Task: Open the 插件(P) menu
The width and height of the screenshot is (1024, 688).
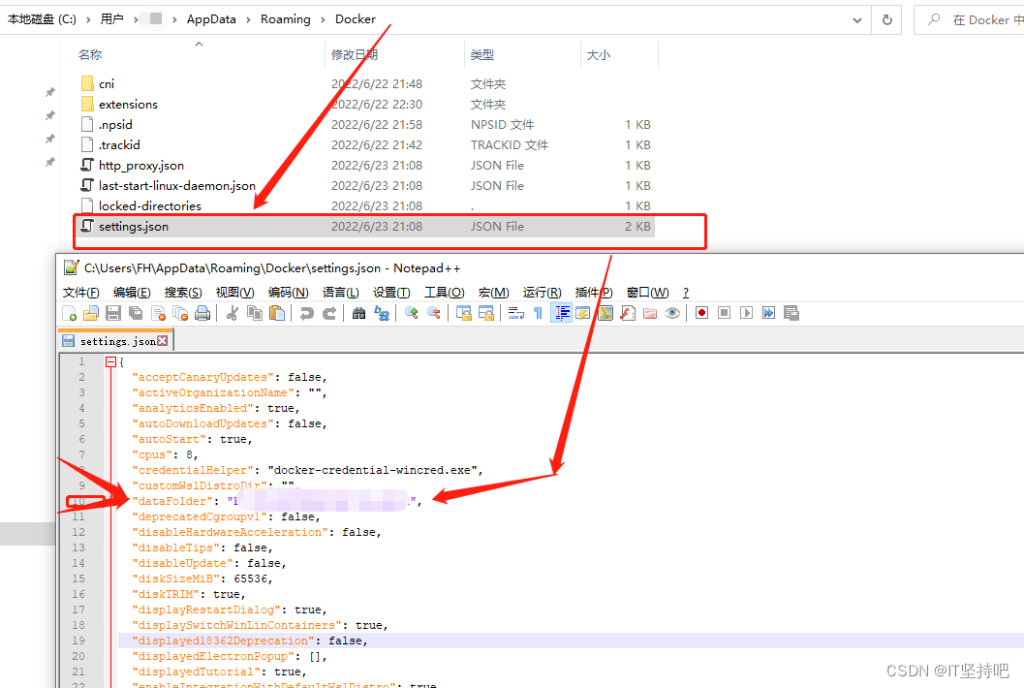Action: point(594,293)
